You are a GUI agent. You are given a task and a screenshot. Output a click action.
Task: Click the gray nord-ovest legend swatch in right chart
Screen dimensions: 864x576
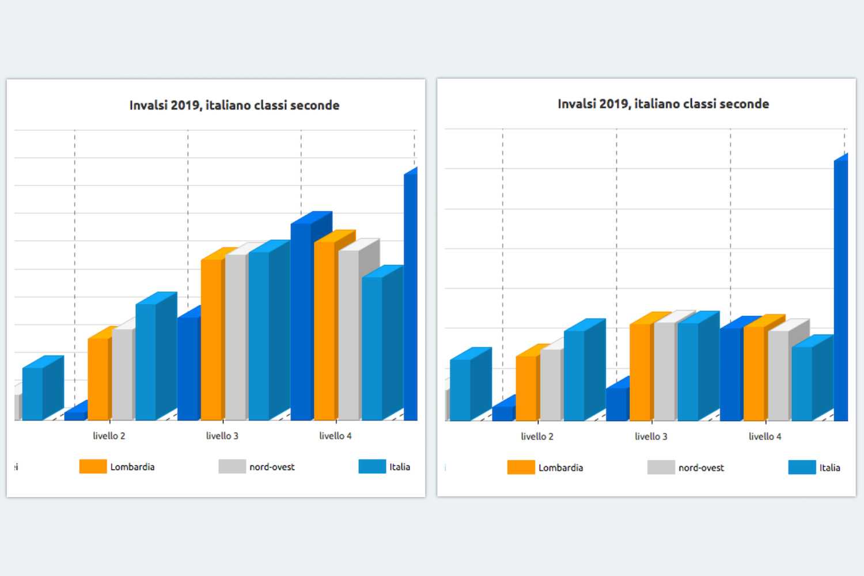coord(661,467)
